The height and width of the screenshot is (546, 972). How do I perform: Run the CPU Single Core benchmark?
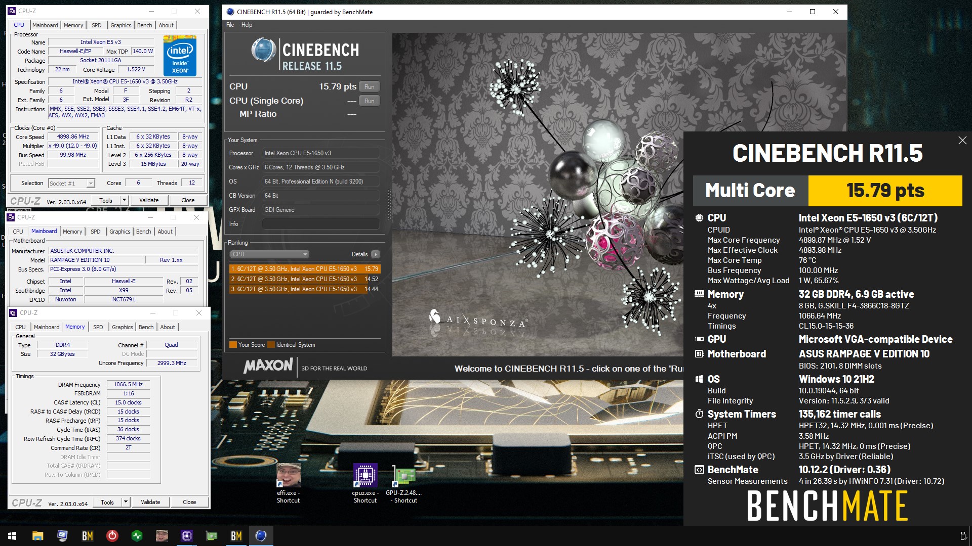[x=370, y=101]
